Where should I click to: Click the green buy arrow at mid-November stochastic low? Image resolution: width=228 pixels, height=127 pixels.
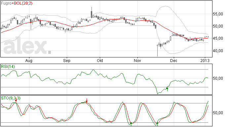point(157,124)
